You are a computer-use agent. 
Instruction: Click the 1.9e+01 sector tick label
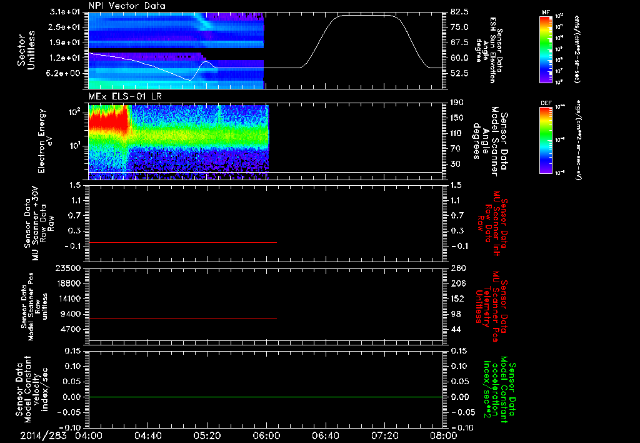click(64, 43)
